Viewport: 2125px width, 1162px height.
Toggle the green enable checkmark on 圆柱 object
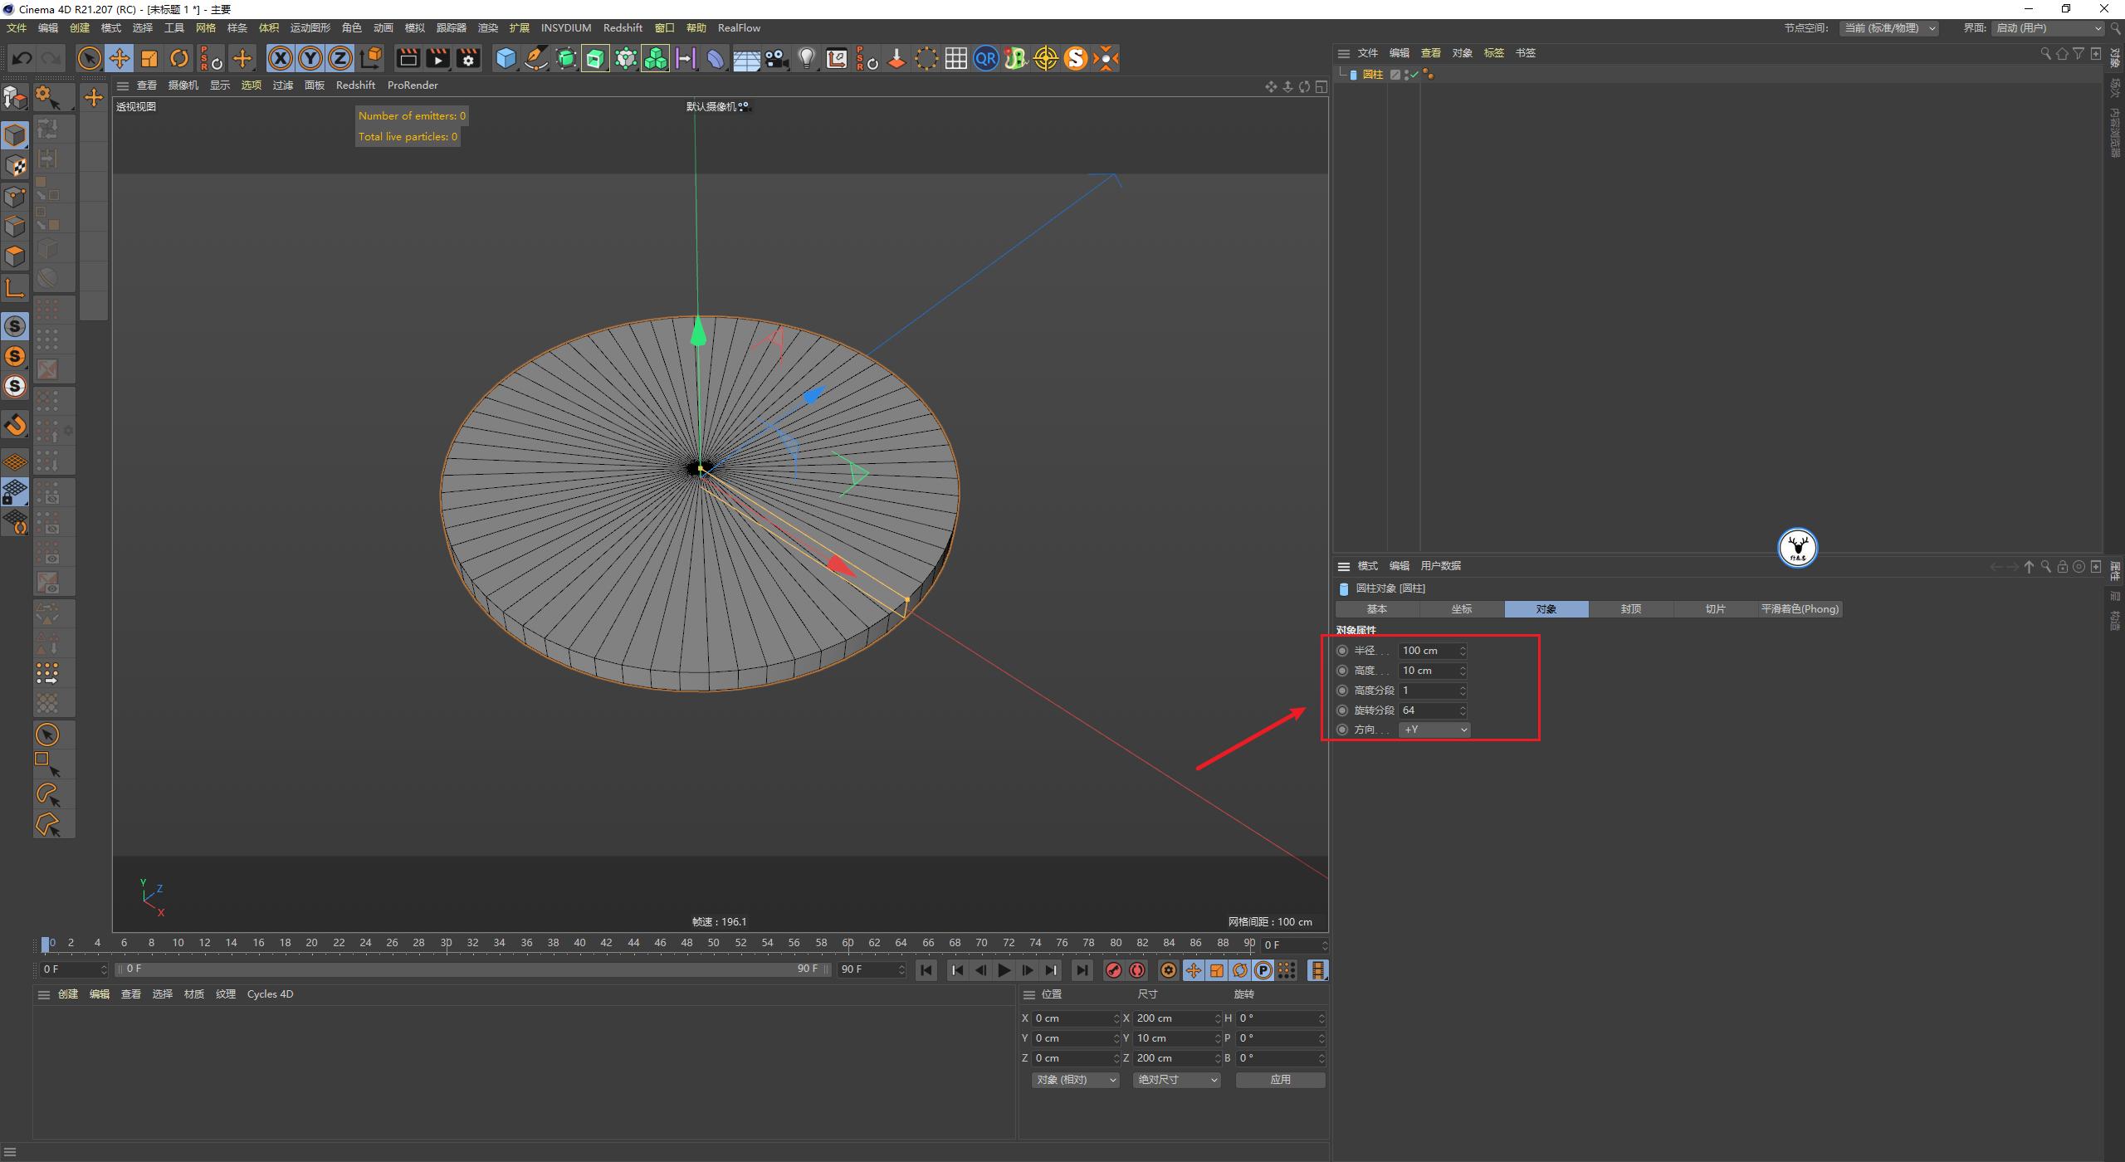point(1414,74)
